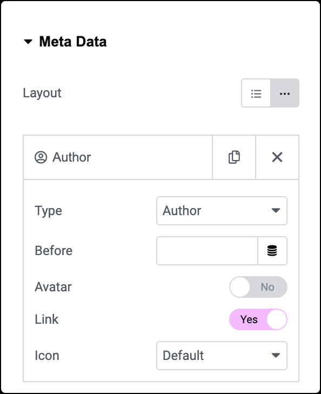
Task: Click the Icon dropdown arrow
Action: (x=276, y=355)
